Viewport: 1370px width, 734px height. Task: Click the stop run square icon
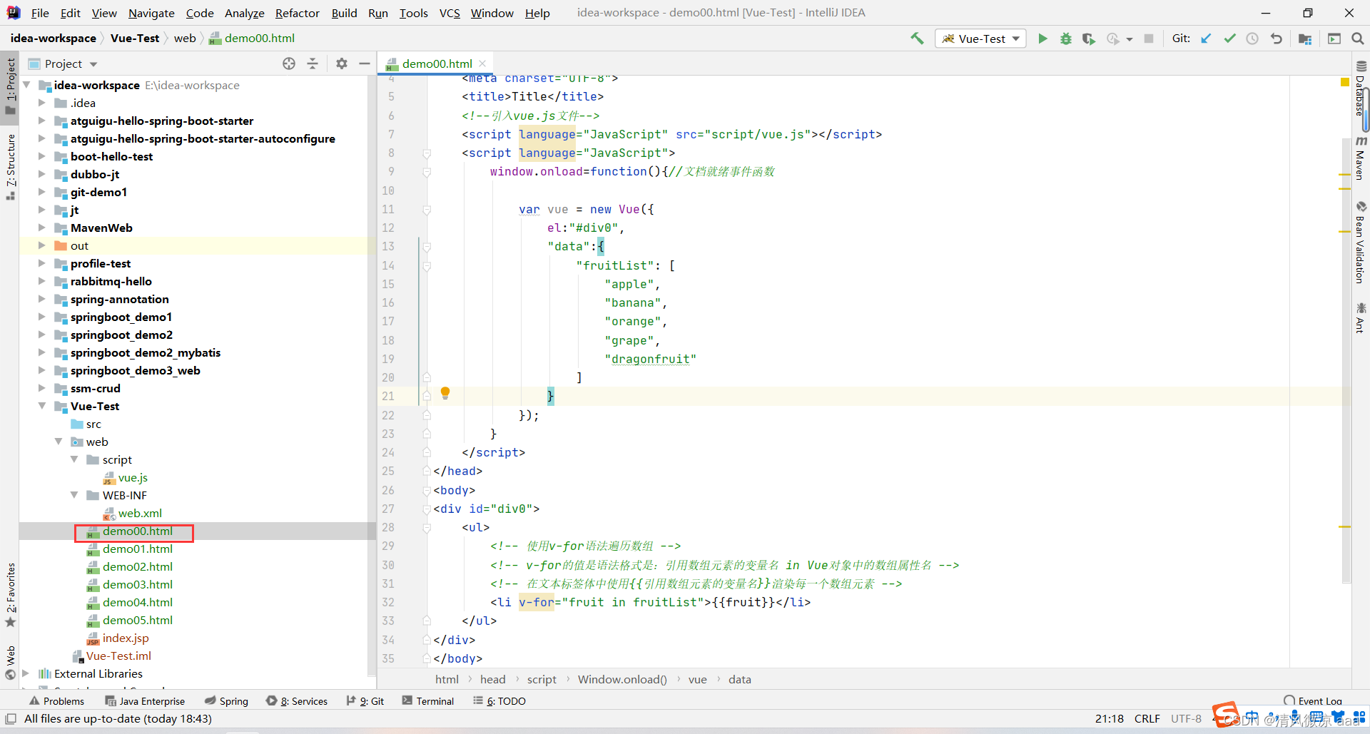point(1149,39)
